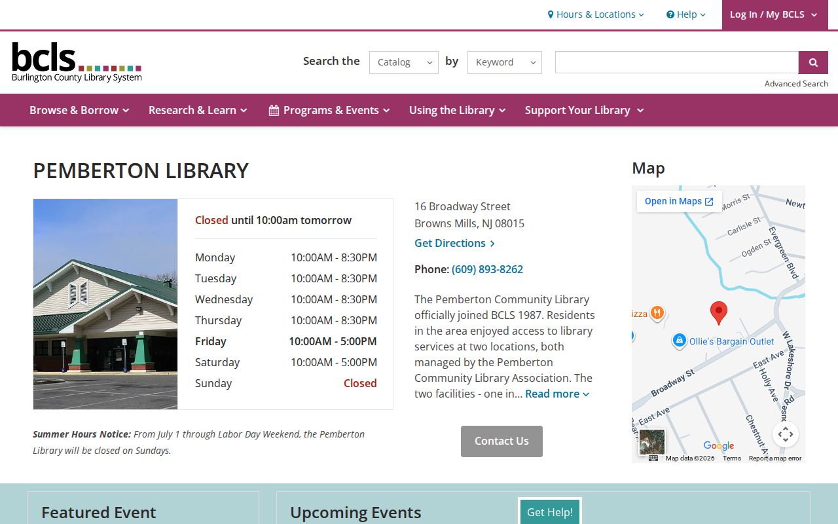Screen dimensions: 838x524
Task: Click the Ollie's Bargain Outlet map marker
Action: 680,341
